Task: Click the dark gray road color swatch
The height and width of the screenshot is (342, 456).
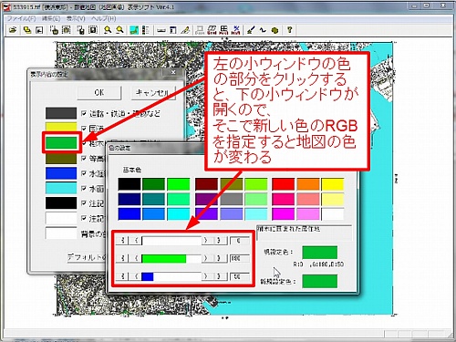Action: tap(61, 113)
